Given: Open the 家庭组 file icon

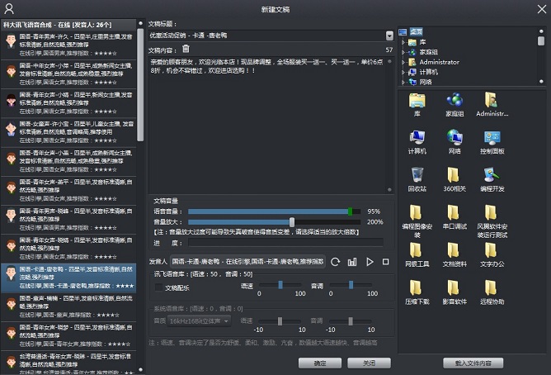Looking at the screenshot, I should (454, 104).
